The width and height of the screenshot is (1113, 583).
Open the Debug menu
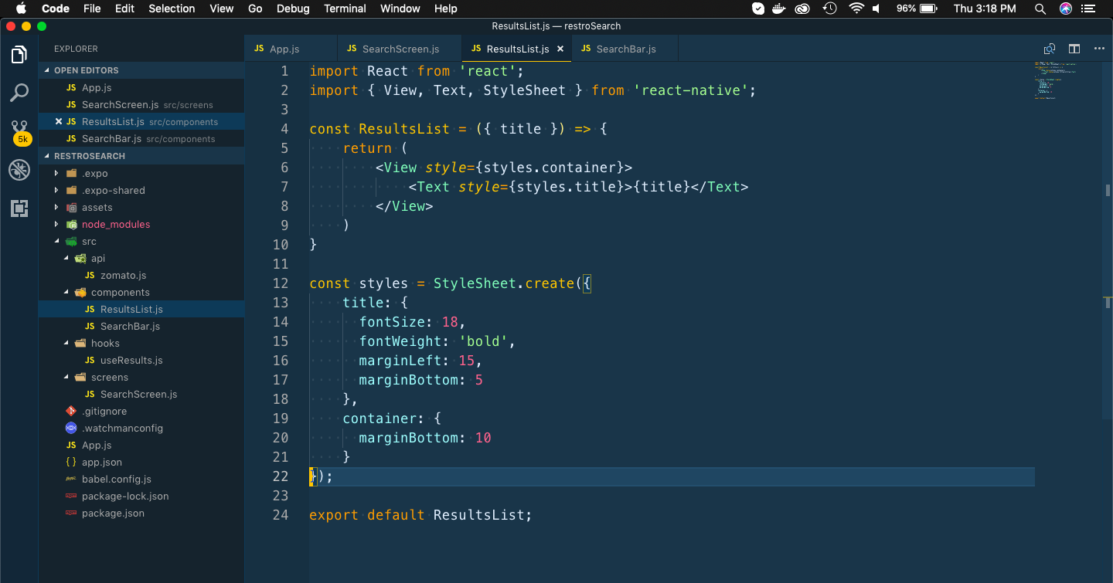(293, 8)
